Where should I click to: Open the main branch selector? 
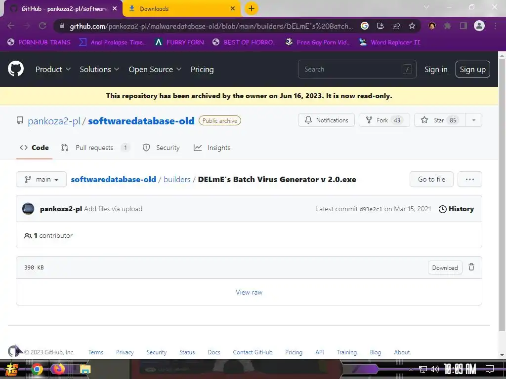click(x=42, y=179)
